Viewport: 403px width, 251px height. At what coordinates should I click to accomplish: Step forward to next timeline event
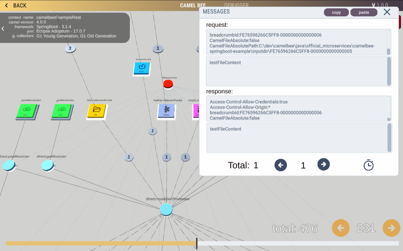click(392, 228)
